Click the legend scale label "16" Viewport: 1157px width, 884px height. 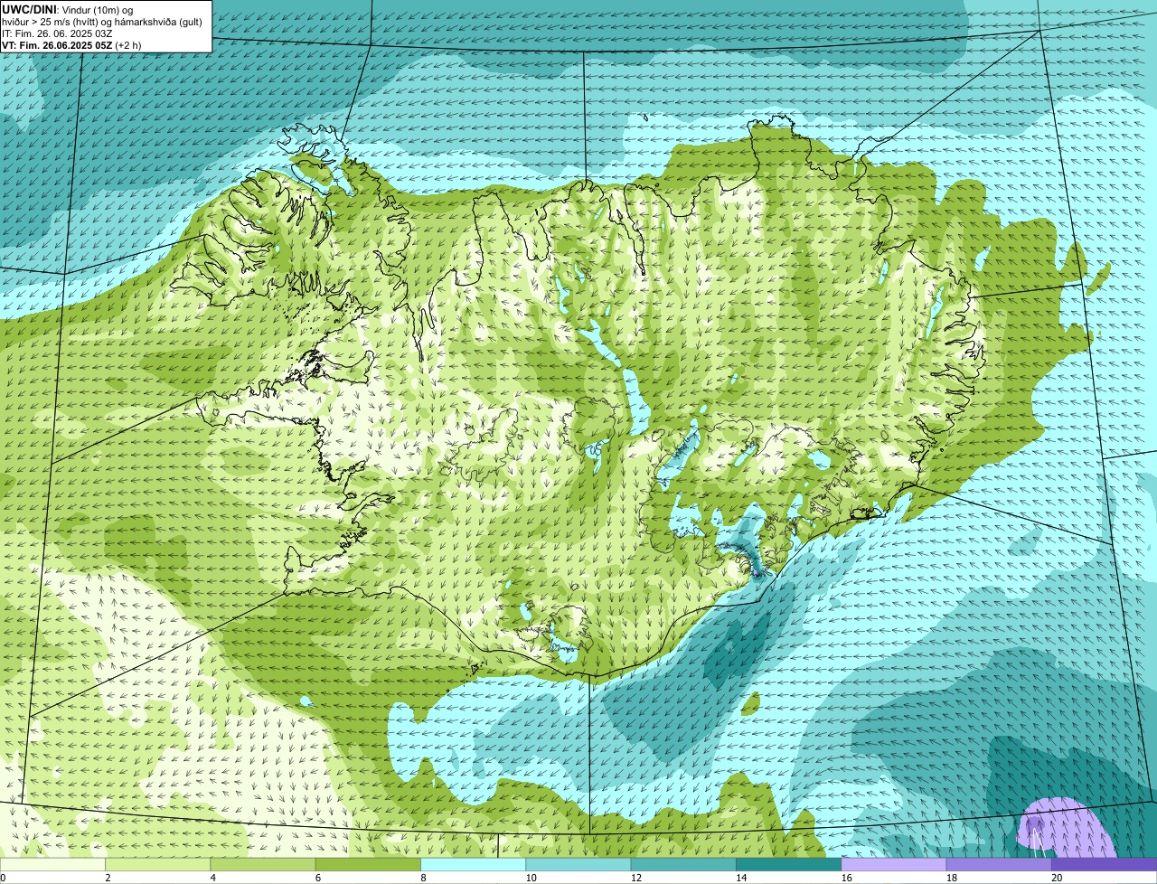(x=847, y=878)
